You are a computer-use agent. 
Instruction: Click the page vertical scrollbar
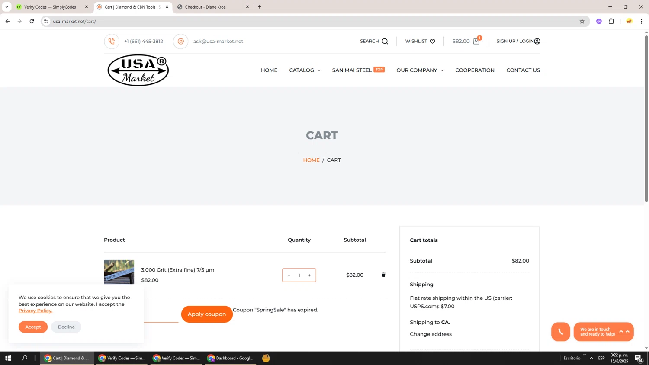(646, 118)
